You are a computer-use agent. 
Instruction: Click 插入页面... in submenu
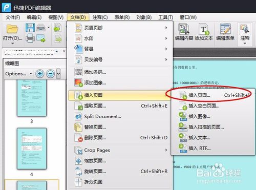[x=214, y=95]
